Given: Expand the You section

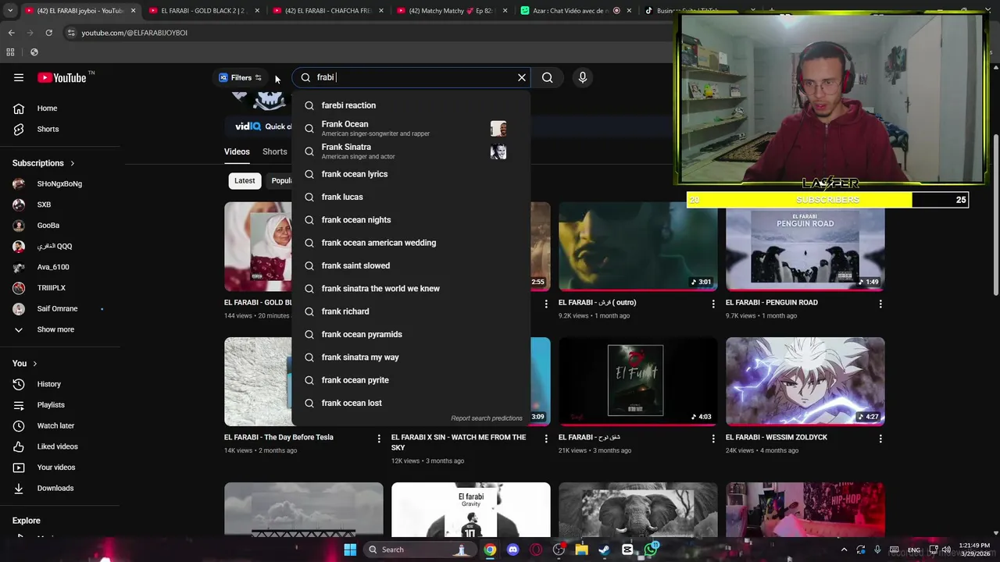Looking at the screenshot, I should pos(25,363).
